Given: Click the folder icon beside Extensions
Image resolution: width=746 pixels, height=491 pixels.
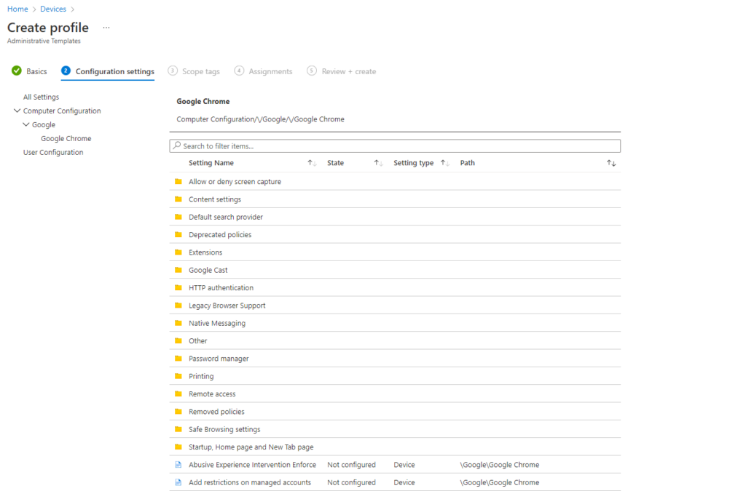Looking at the screenshot, I should (x=178, y=252).
